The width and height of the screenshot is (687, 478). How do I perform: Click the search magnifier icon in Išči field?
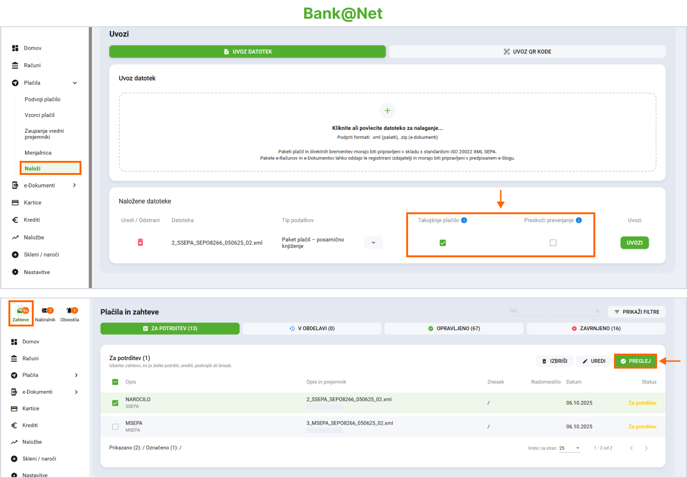click(598, 311)
